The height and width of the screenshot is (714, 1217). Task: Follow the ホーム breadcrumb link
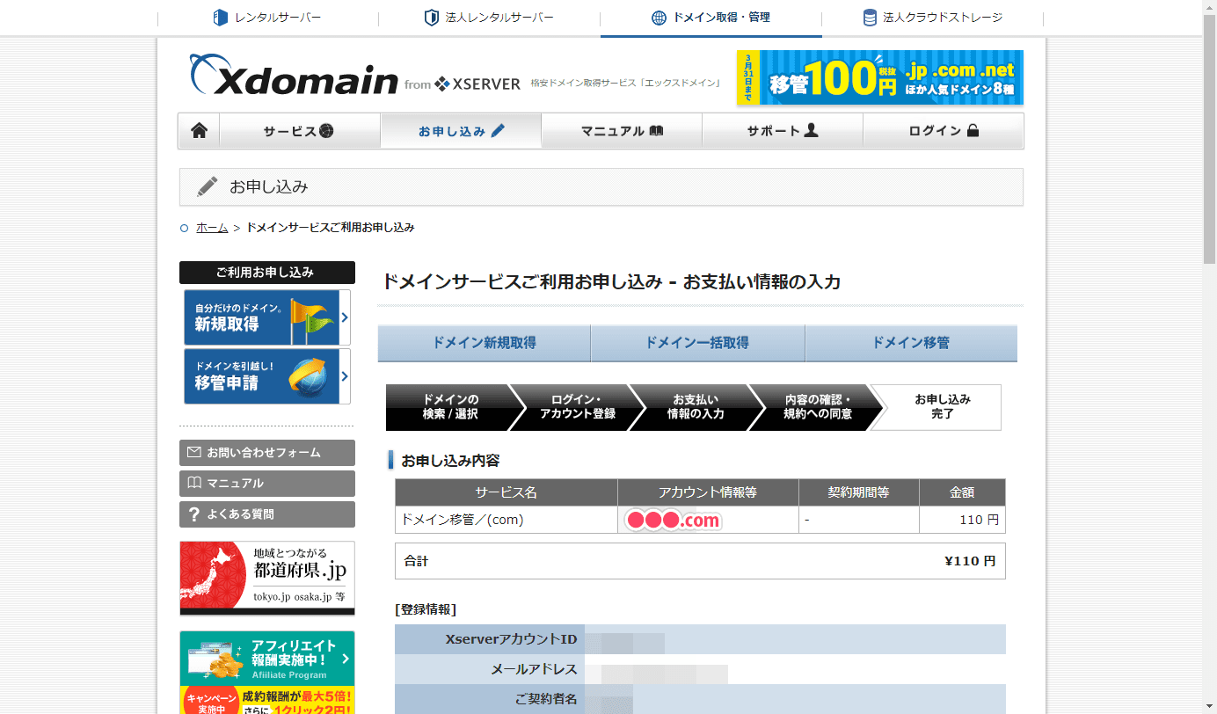coord(212,227)
